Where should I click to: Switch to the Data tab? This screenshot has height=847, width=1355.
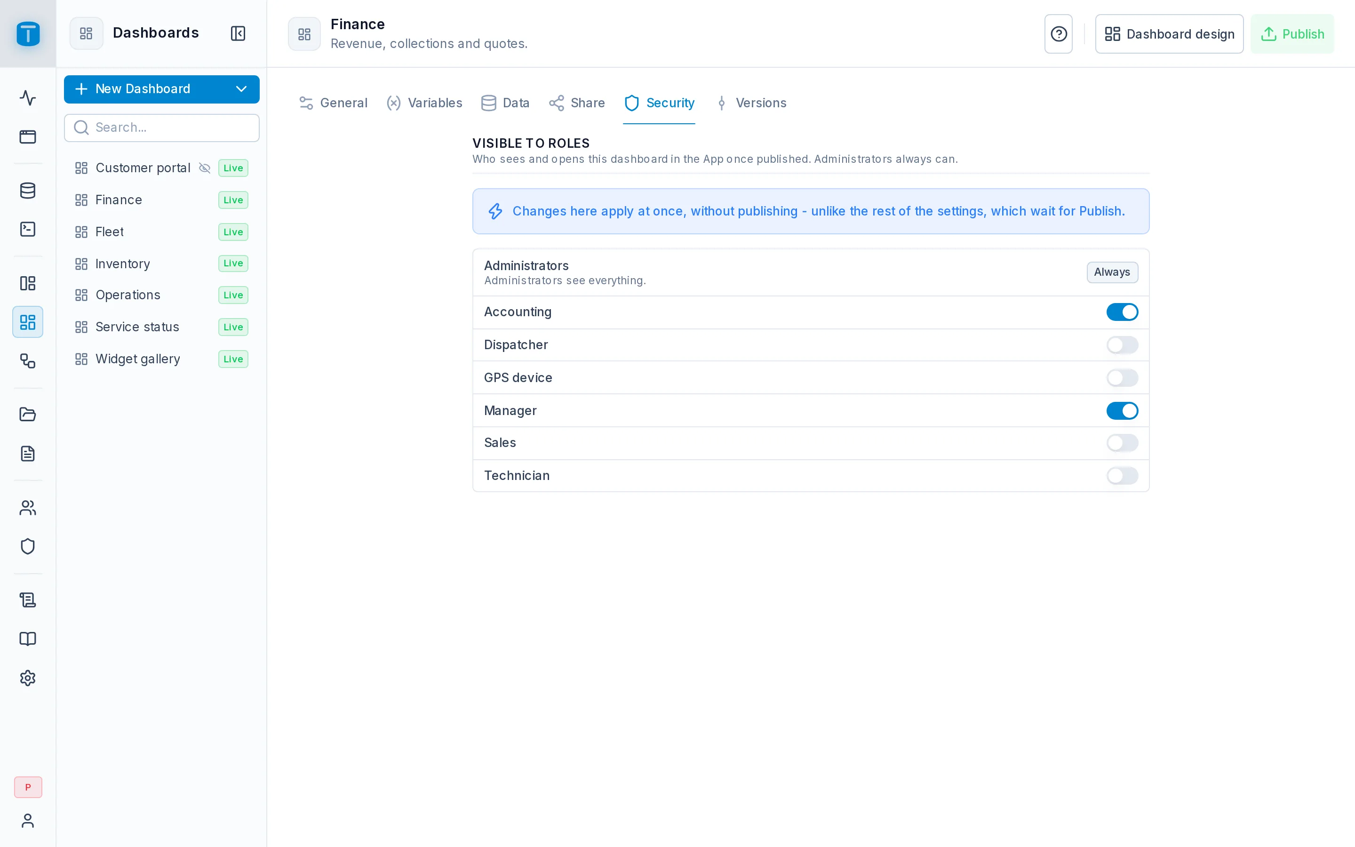click(505, 103)
